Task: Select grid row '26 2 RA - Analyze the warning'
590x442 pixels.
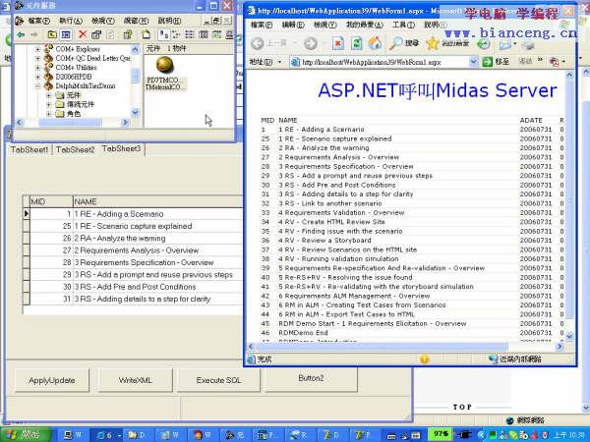Action: (133, 239)
